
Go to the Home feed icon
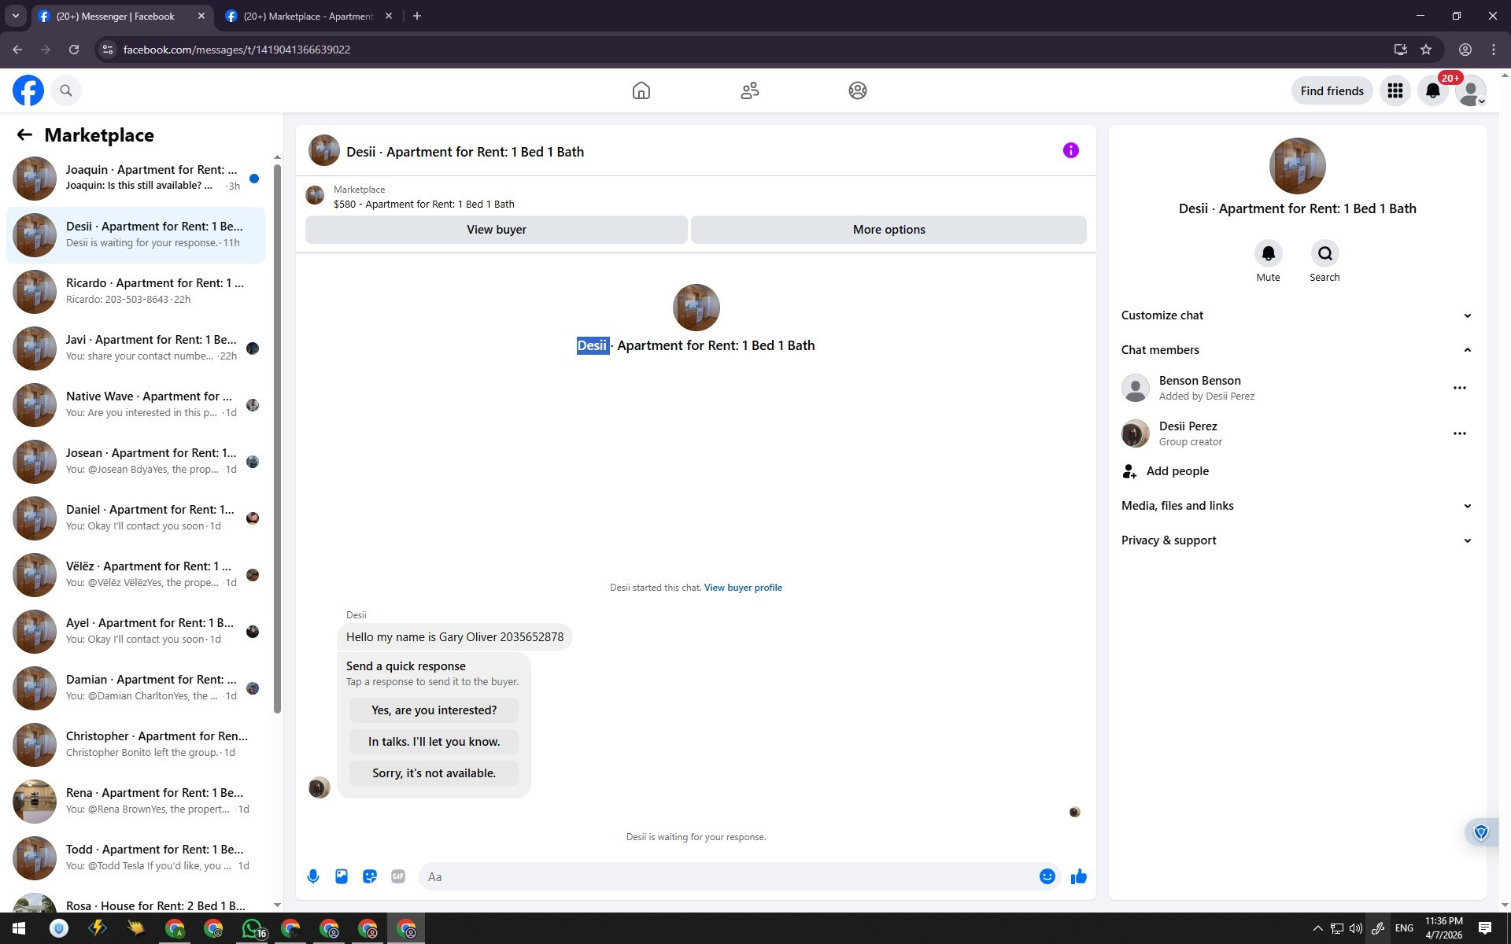tap(641, 90)
